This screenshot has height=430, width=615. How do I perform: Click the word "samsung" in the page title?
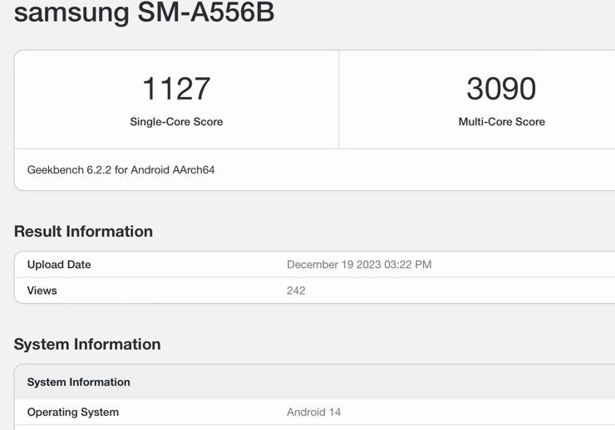pos(71,12)
